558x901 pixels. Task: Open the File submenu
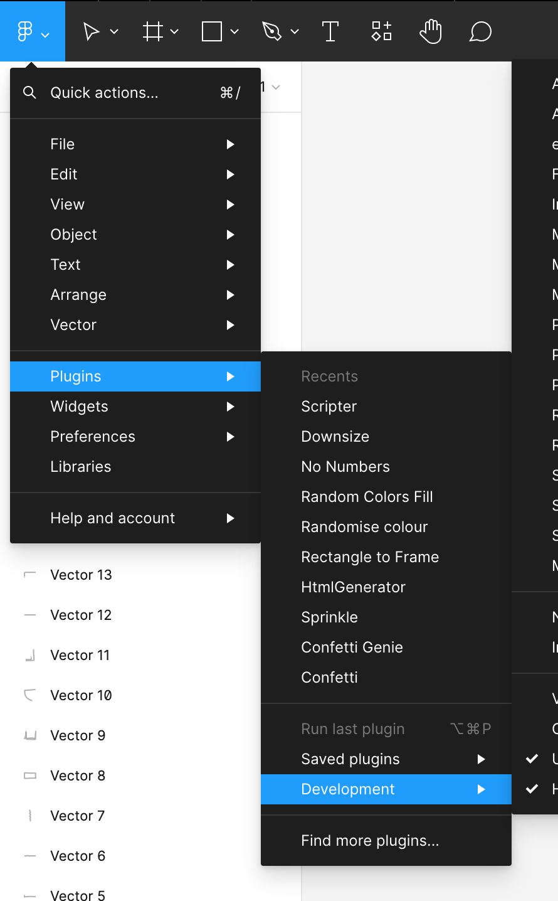tap(135, 144)
